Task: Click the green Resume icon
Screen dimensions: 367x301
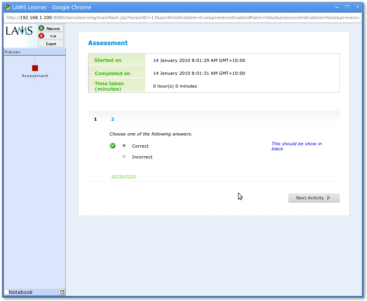Action: tap(41, 28)
